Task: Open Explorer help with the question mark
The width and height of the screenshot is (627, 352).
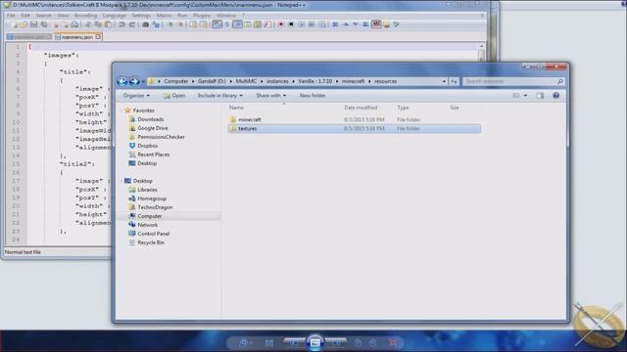Action: pos(555,96)
